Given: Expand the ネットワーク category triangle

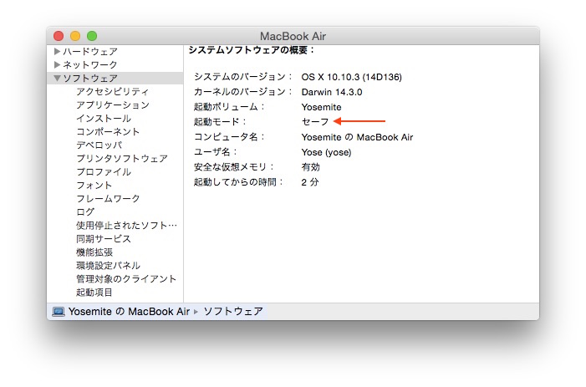Looking at the screenshot, I should tap(57, 64).
